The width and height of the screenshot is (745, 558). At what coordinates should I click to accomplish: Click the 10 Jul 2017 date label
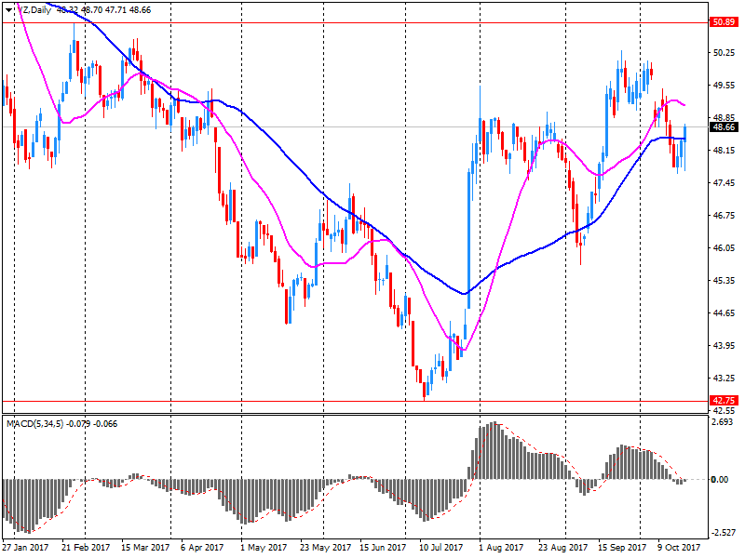pyautogui.click(x=441, y=548)
